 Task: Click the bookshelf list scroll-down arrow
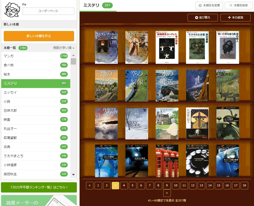(73, 174)
